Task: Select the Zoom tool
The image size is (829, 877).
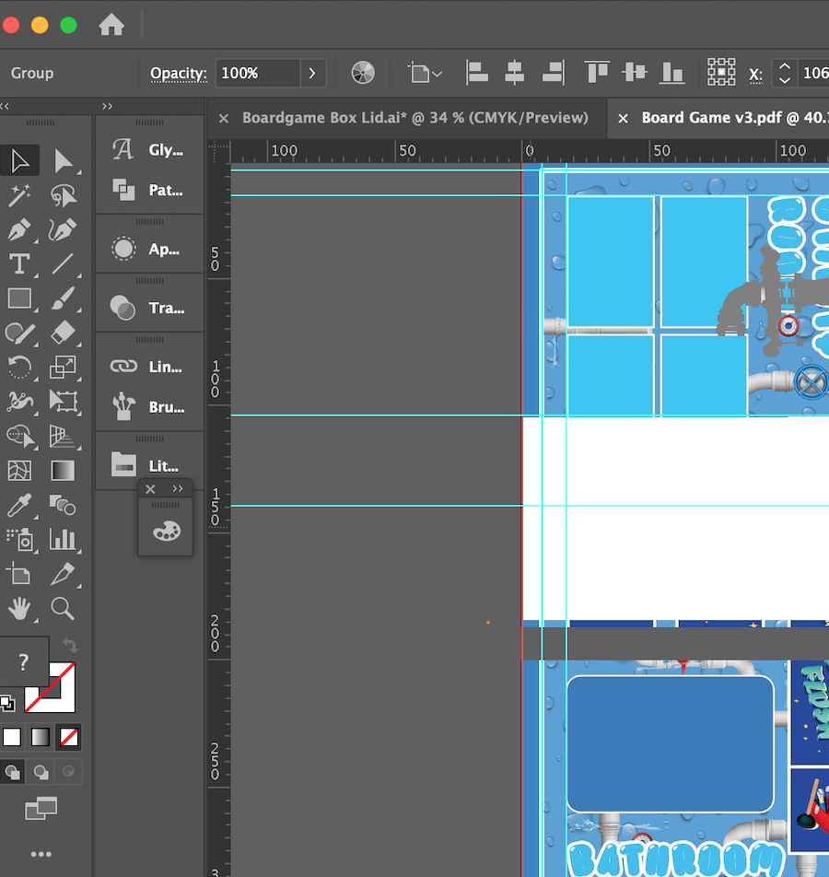Action: click(x=64, y=609)
